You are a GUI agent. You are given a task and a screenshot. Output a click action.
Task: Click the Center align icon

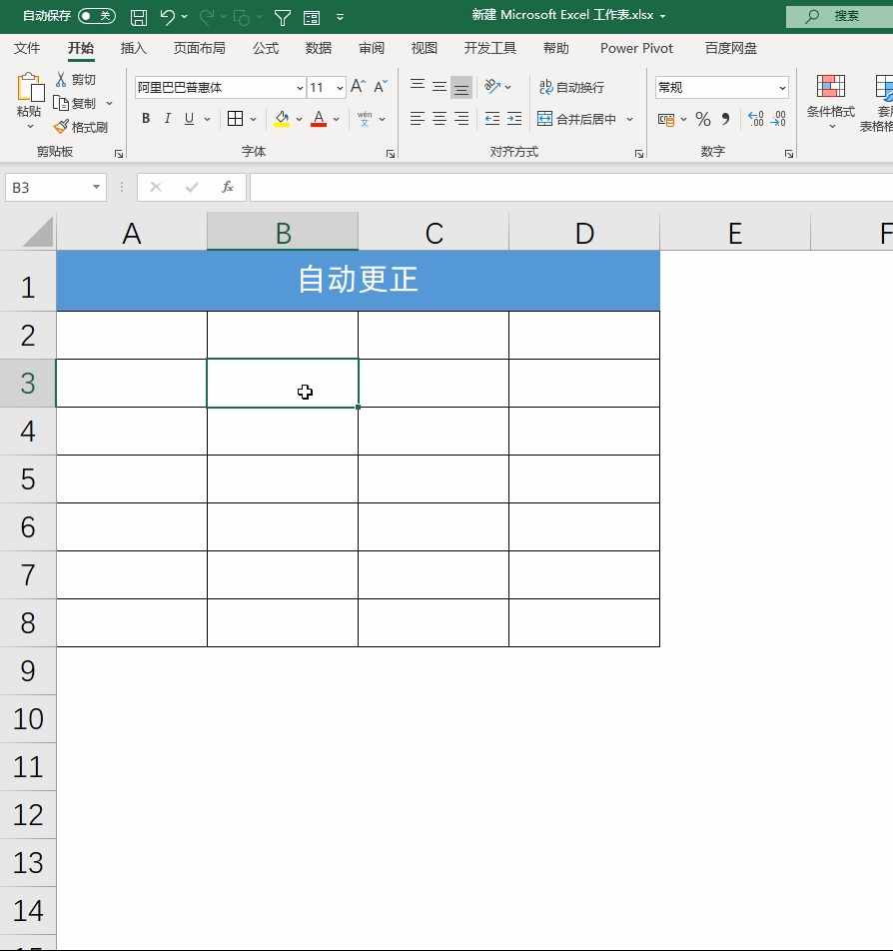(x=440, y=118)
